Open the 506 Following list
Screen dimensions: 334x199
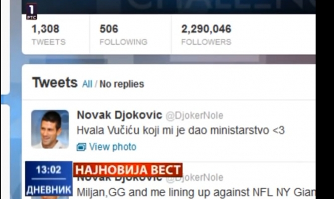[x=124, y=35]
